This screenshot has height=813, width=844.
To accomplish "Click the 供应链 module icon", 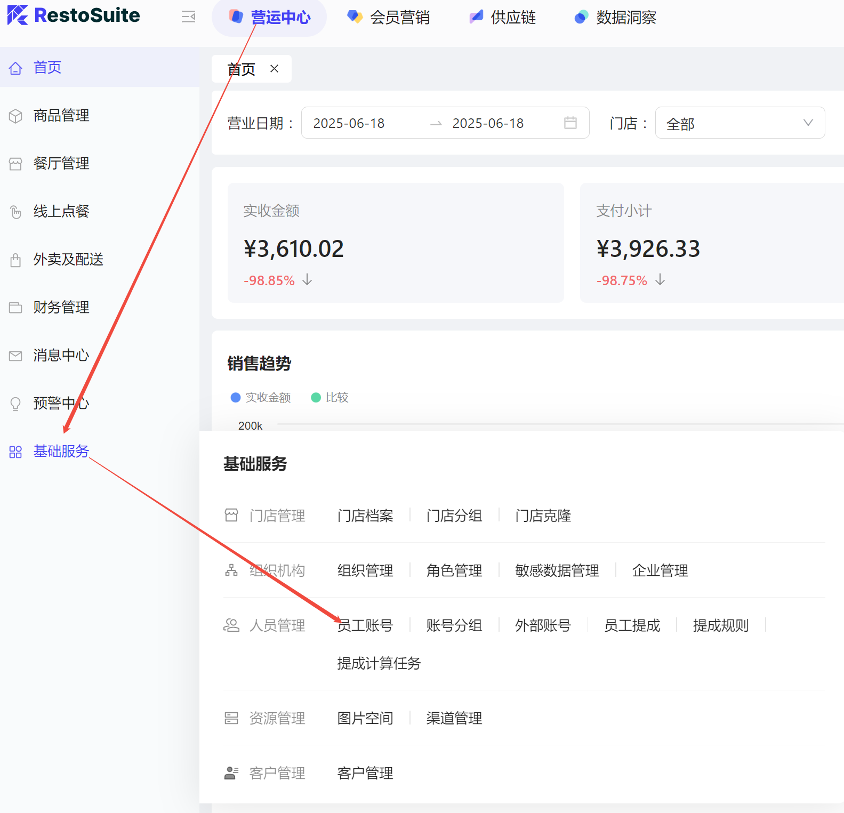I will (476, 17).
